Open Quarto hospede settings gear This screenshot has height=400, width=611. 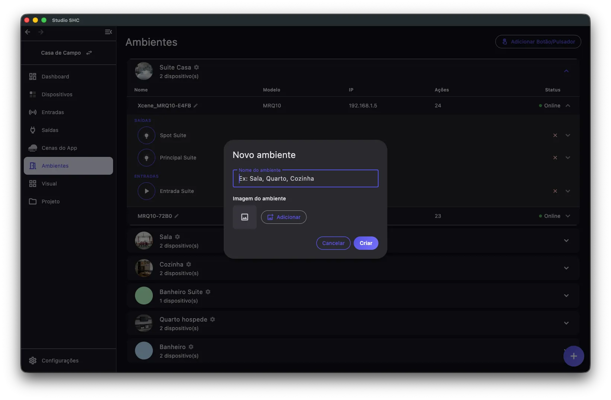point(212,319)
